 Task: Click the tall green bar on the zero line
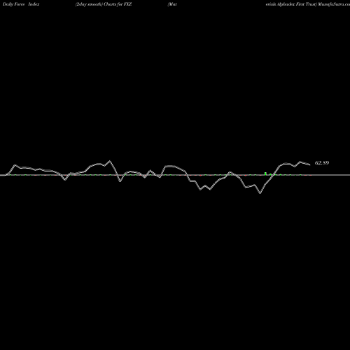(x=265, y=174)
